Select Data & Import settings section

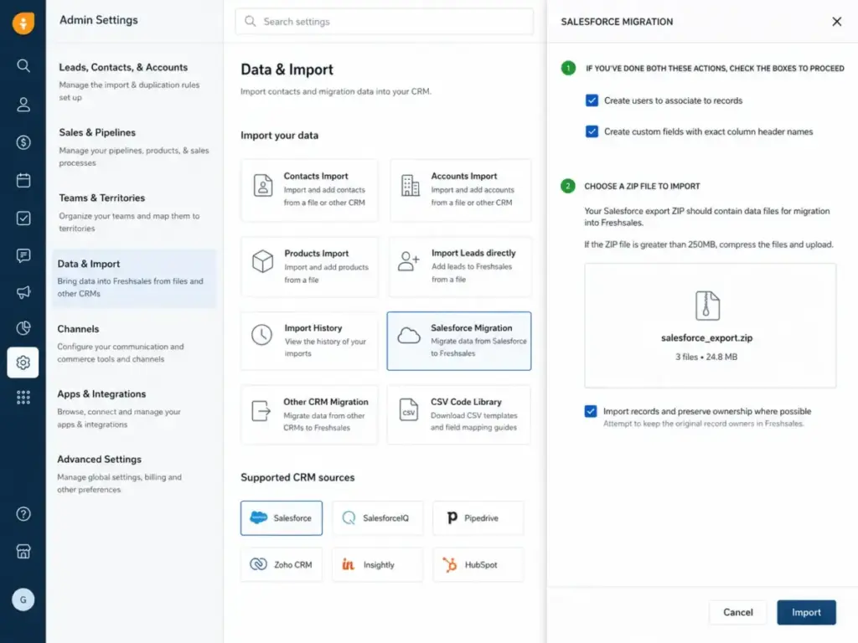tap(134, 278)
